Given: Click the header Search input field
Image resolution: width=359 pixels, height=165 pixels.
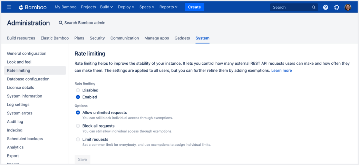Looking at the screenshot, I should (x=290, y=7).
